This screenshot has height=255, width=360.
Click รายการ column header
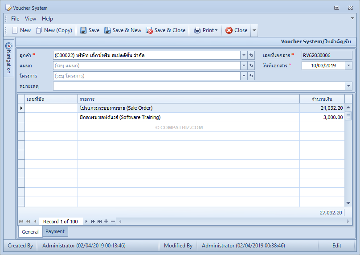coord(188,99)
